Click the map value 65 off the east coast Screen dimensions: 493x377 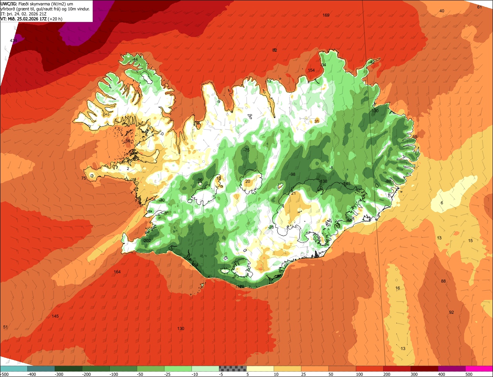415,136
